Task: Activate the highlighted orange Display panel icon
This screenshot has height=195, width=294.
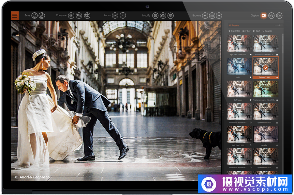Action: tap(263, 16)
